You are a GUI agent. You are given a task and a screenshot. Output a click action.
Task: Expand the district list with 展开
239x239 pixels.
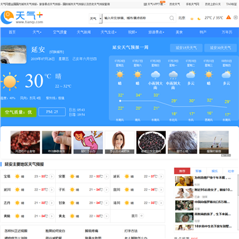[137, 216]
